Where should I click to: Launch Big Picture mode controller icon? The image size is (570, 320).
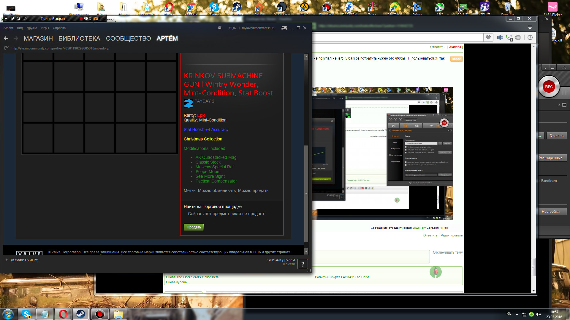pos(284,28)
